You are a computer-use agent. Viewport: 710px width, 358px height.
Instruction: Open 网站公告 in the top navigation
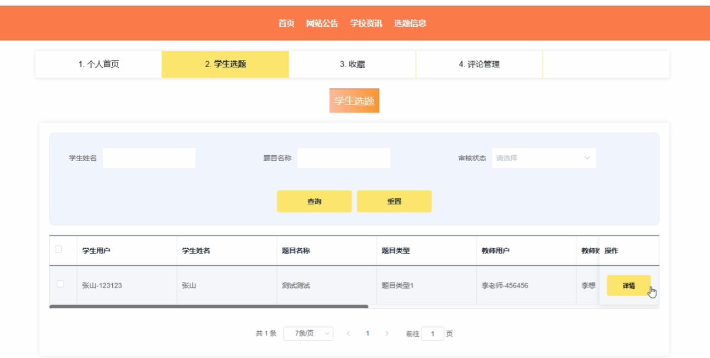click(322, 23)
